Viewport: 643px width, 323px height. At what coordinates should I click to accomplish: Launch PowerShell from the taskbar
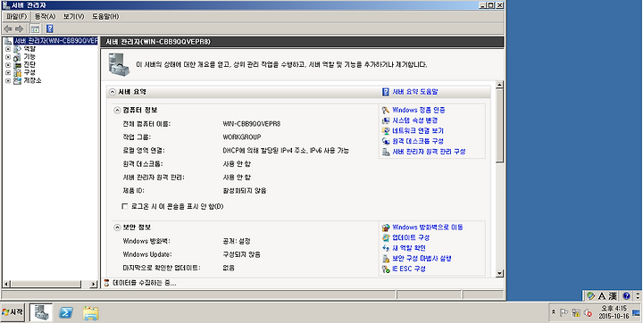(65, 313)
